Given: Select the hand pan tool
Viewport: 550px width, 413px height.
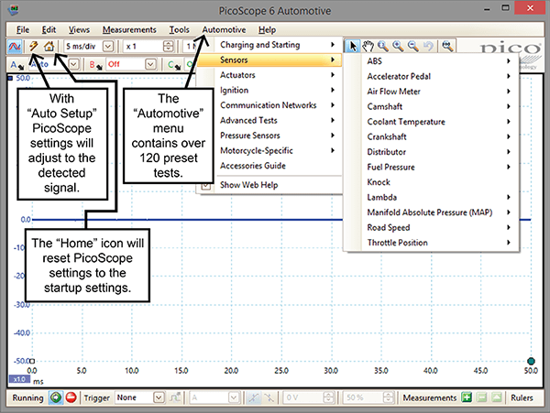Looking at the screenshot, I should 368,46.
